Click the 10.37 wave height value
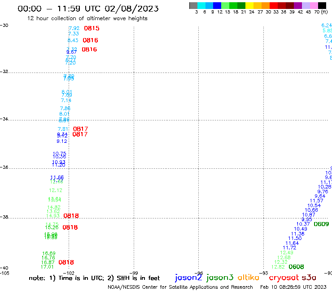This screenshot has width=332, height=291. (303, 224)
